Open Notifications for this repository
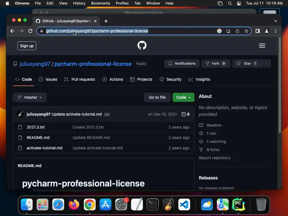This screenshot has width=288, height=216. (x=182, y=64)
